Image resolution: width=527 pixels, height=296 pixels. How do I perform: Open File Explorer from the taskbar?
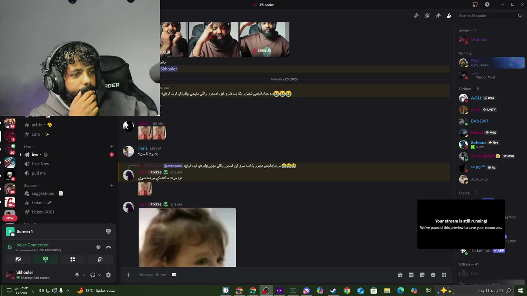(387, 291)
